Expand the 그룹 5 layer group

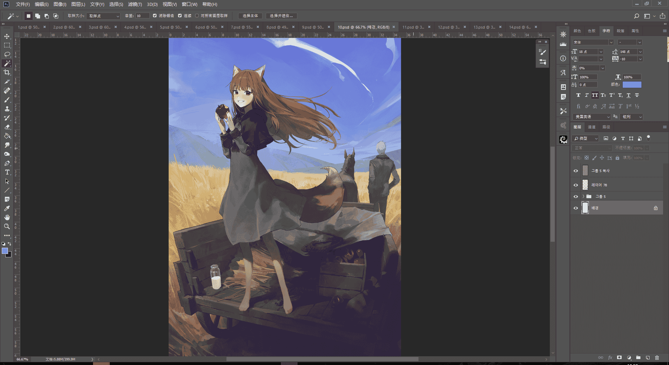[x=583, y=196]
